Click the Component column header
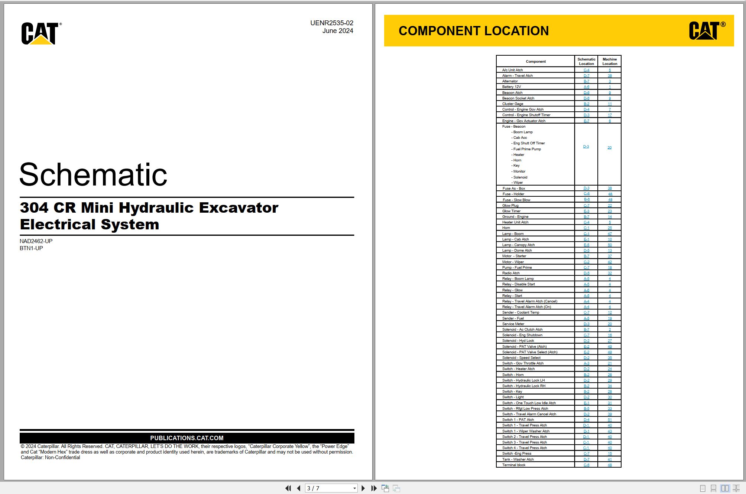The image size is (746, 494). pos(536,62)
